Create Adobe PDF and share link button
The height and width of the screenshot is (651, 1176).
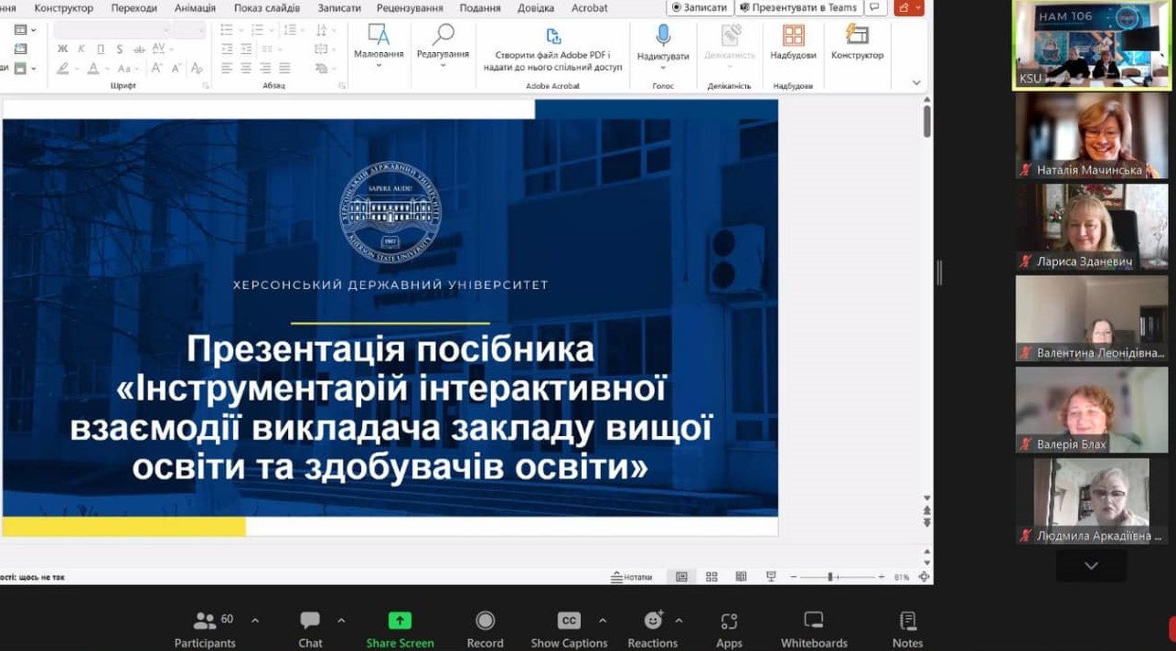point(552,48)
